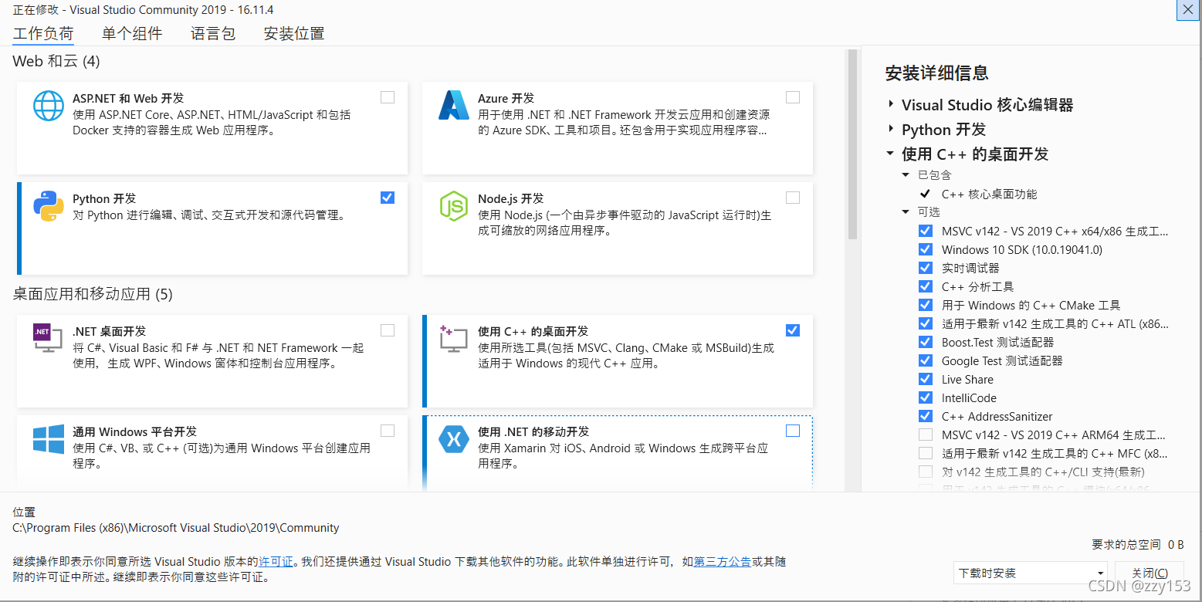Uncheck the Google Test 测试适配器 option
Screen dimensions: 1202x602
pyautogui.click(x=926, y=360)
